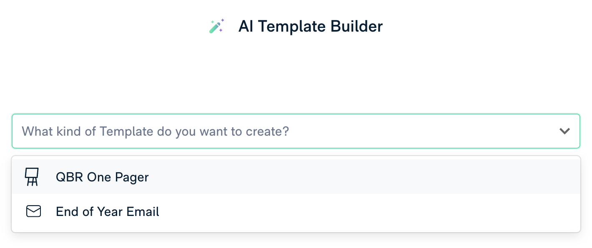Screen dimensions: 592x248
Task: Click the presentation easel icon for QBR One Pager
Action: [32, 177]
